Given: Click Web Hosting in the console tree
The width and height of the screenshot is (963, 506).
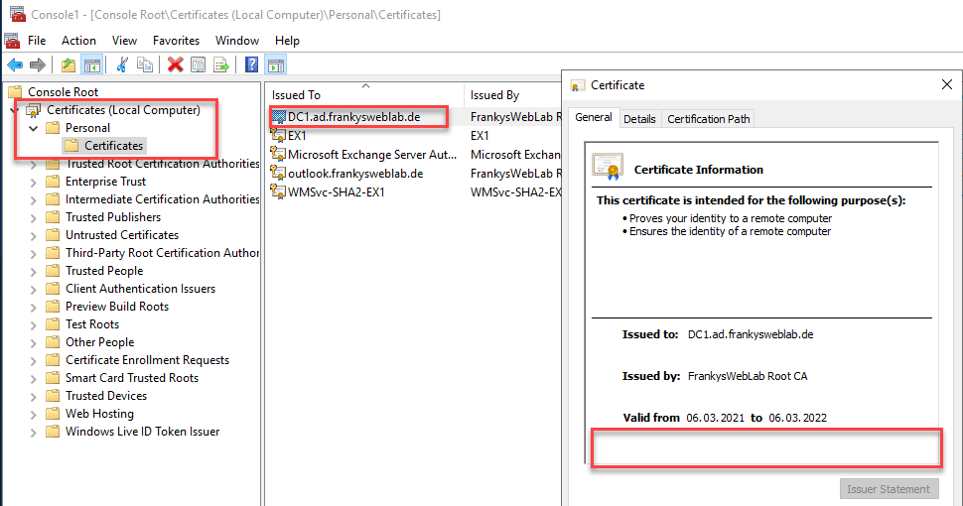Looking at the screenshot, I should point(99,414).
